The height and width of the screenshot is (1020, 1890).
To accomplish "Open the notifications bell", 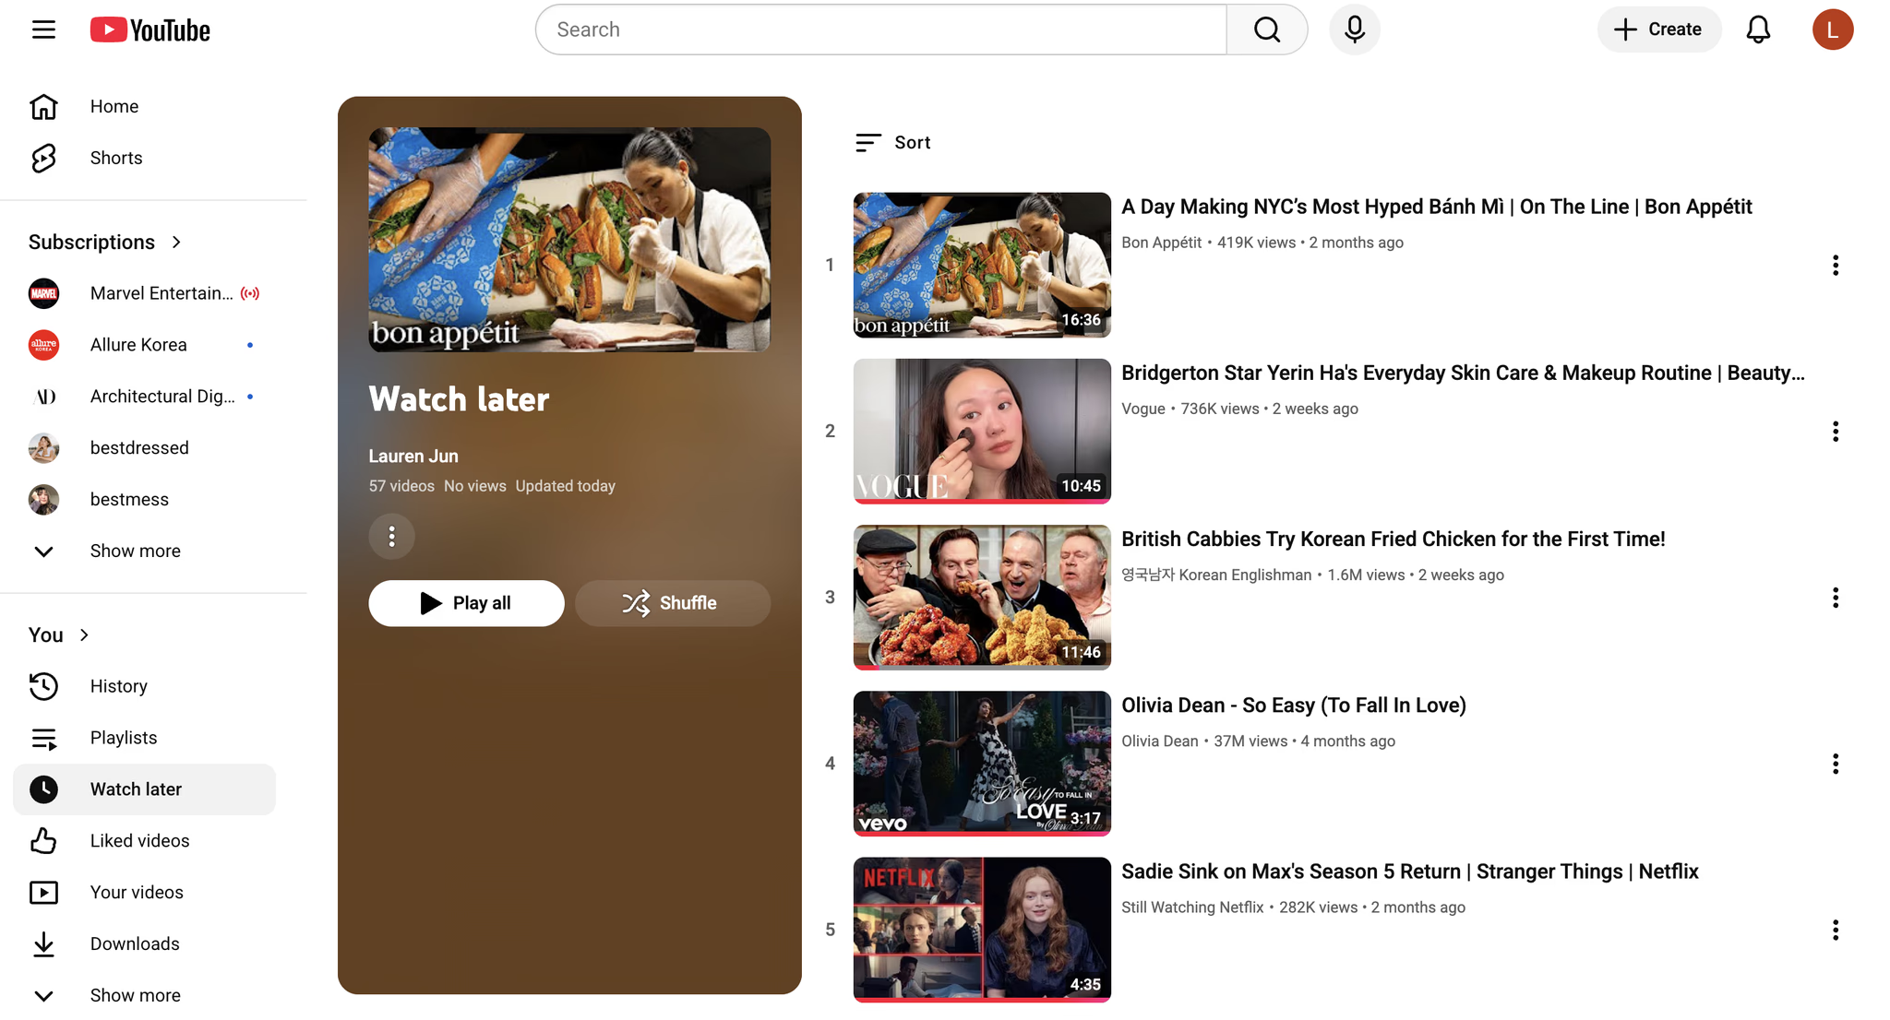I will (1758, 30).
